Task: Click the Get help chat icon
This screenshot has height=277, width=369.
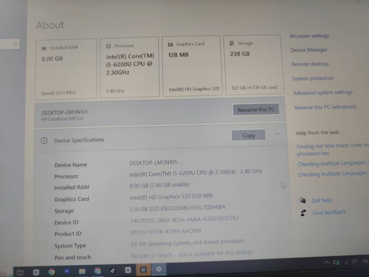Action: pyautogui.click(x=303, y=200)
